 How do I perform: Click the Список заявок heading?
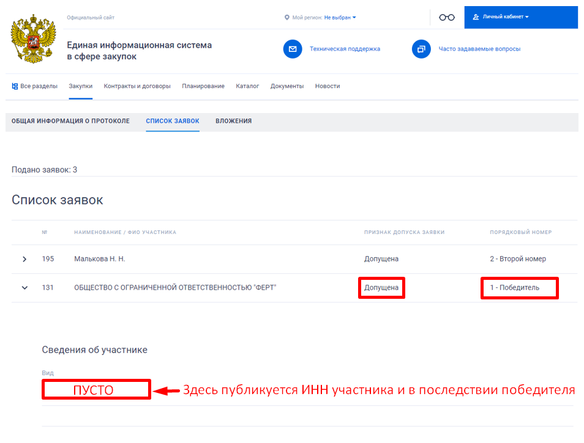58,200
